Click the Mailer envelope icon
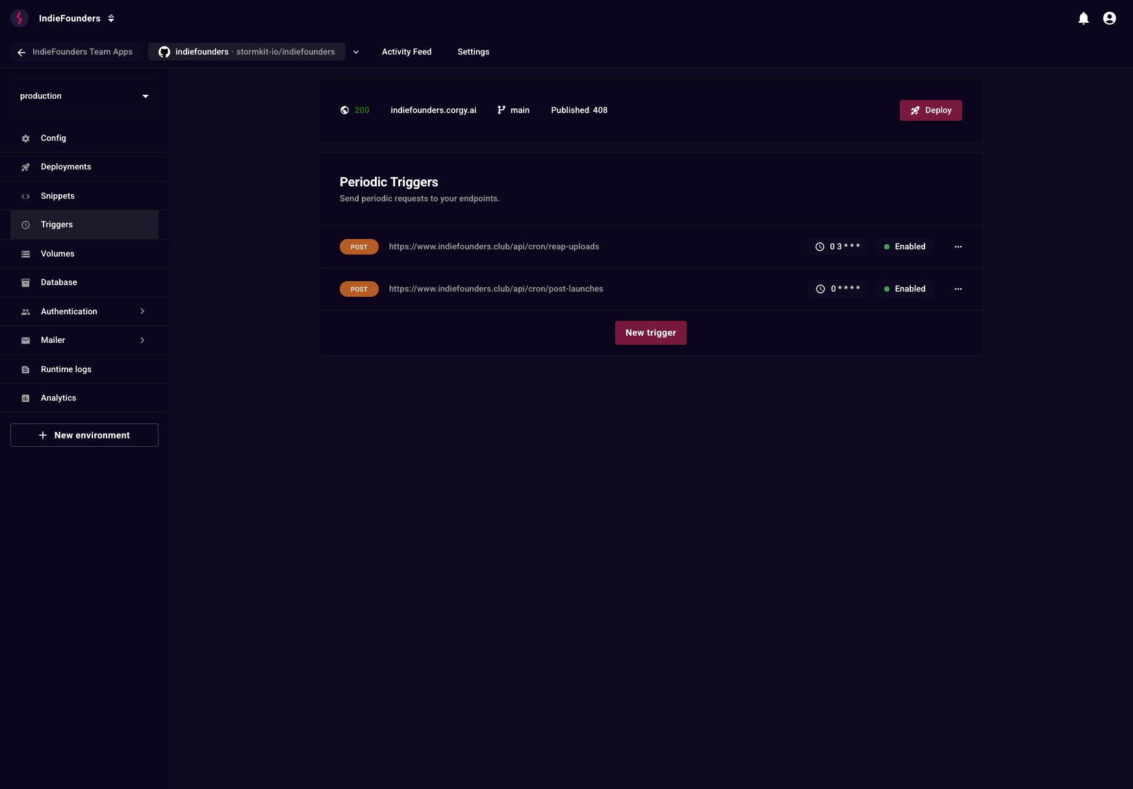1133x789 pixels. (x=26, y=341)
